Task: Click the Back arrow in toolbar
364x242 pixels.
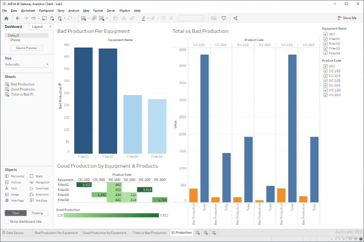Action: coord(18,18)
